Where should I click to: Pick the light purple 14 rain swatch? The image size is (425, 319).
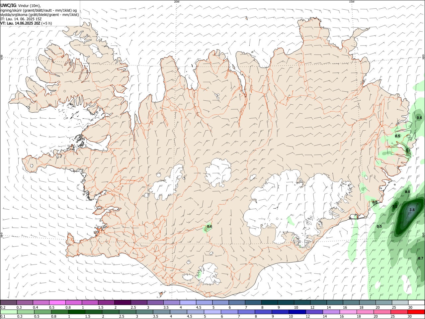[331, 312]
